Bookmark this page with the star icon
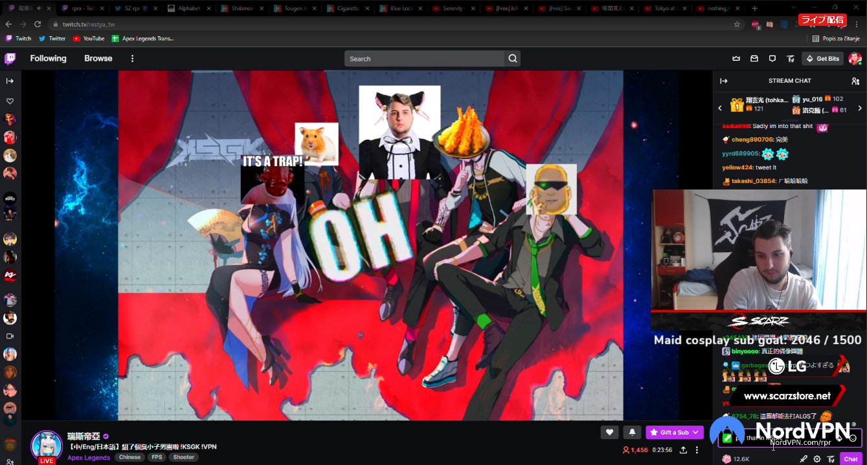The width and height of the screenshot is (867, 465). [x=737, y=24]
